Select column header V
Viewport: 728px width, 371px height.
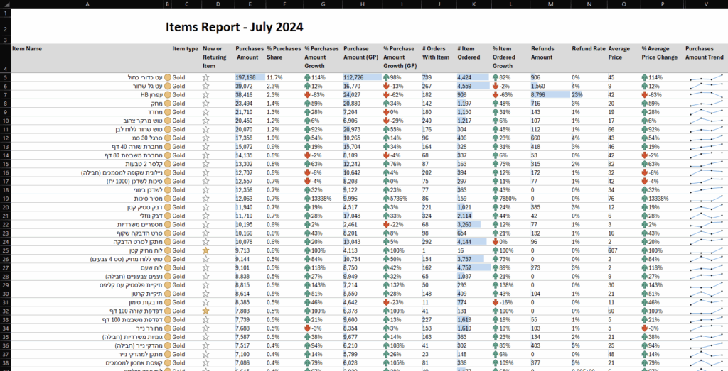point(705,4)
